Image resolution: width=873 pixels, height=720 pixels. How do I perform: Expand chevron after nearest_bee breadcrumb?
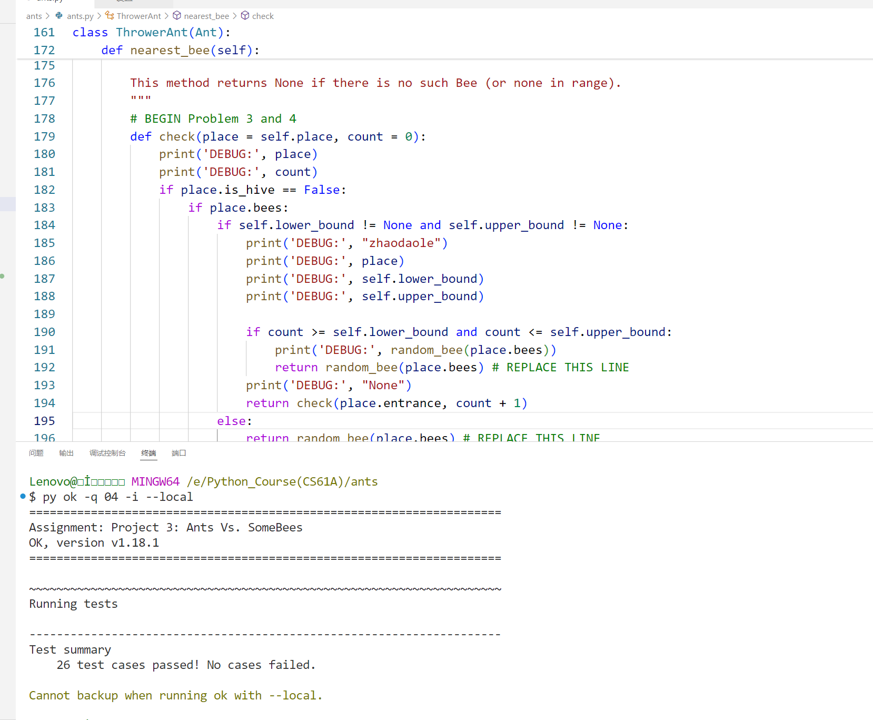tap(235, 16)
